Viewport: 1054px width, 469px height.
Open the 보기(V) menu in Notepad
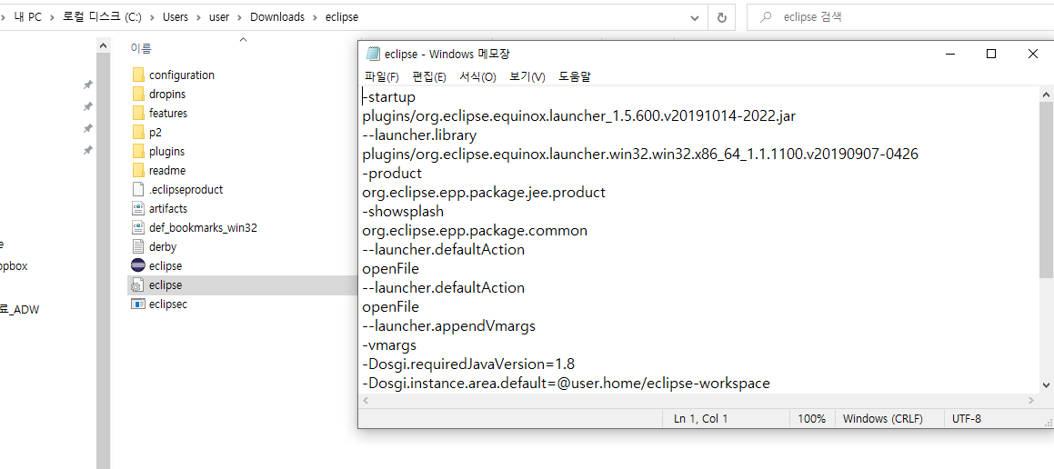pos(527,76)
